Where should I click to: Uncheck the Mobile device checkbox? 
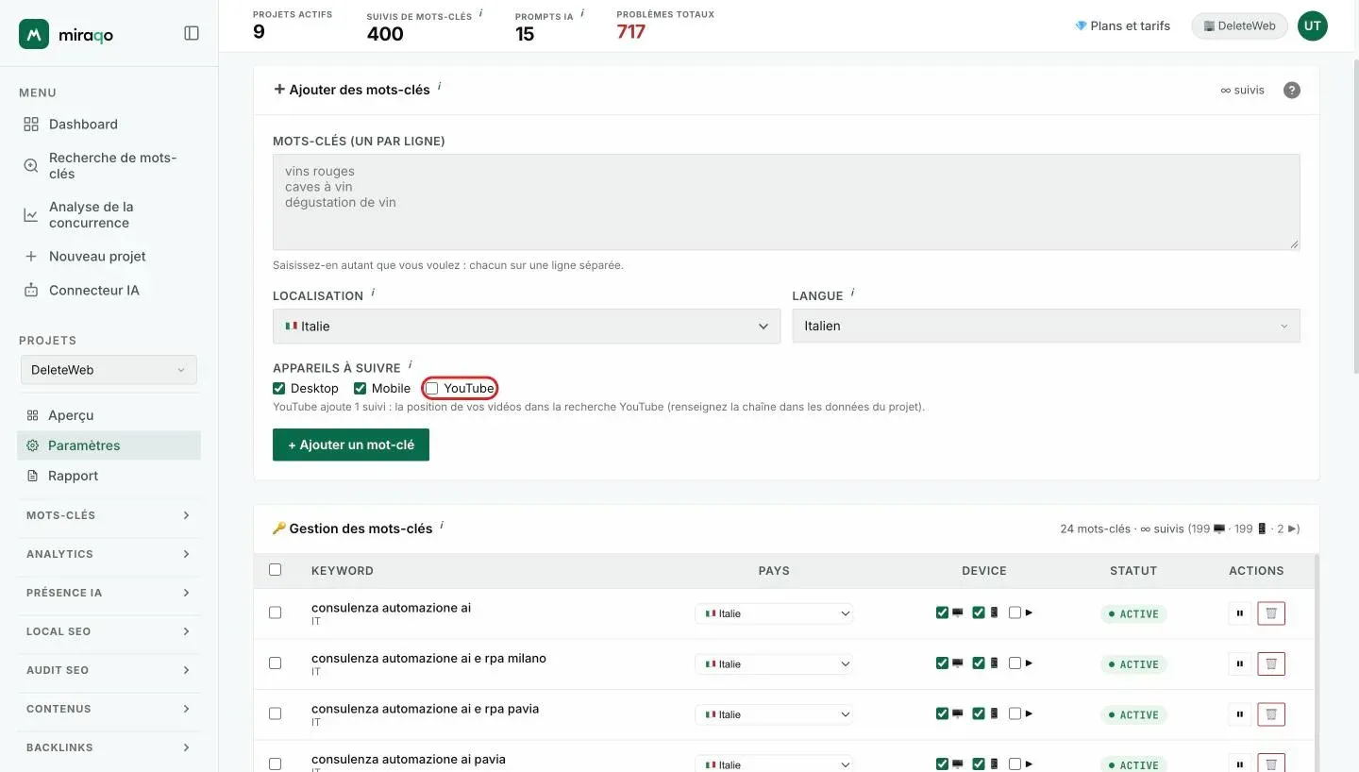(360, 388)
